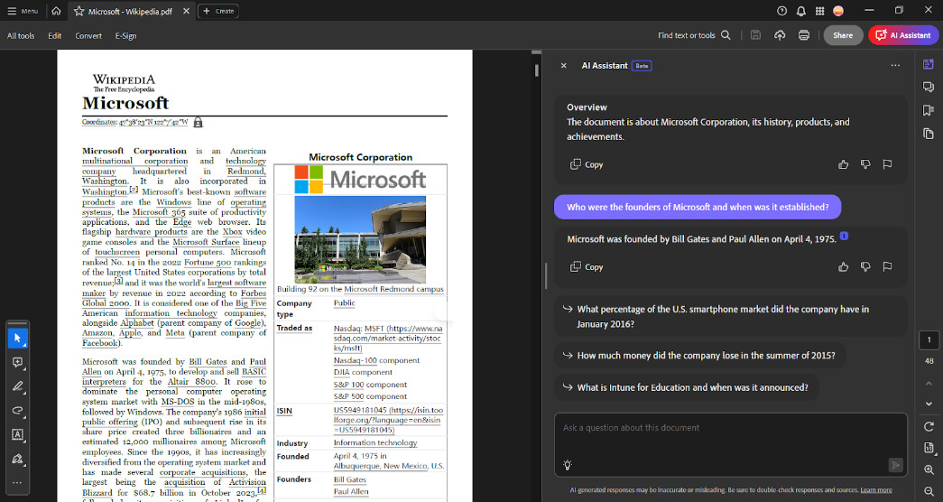Open the hamburger Menu
Screen dimensions: 943x502
(23, 11)
